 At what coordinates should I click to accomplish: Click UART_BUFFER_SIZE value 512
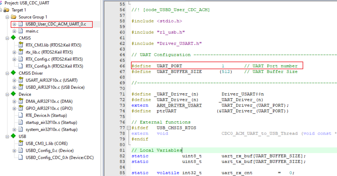pyautogui.click(x=226, y=72)
